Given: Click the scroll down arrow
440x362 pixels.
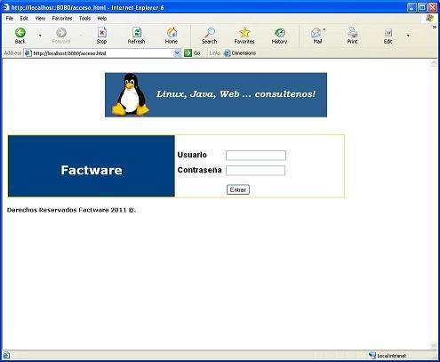Looking at the screenshot, I should tap(434, 345).
